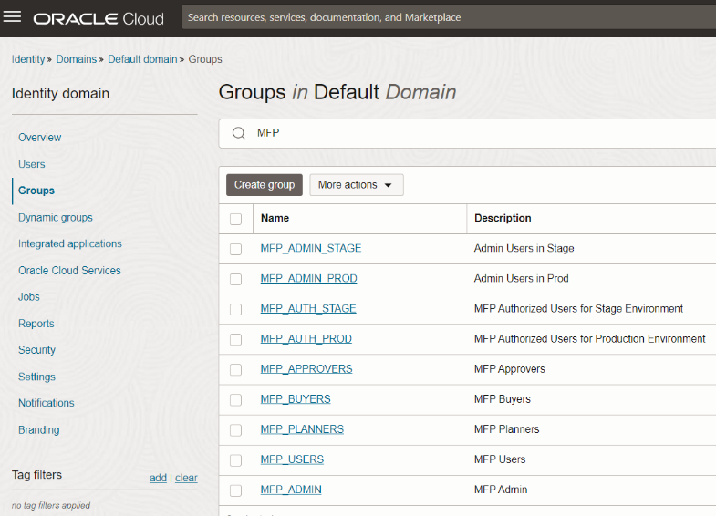Open the MFP_ADMIN group link
The width and height of the screenshot is (716, 516).
point(291,490)
